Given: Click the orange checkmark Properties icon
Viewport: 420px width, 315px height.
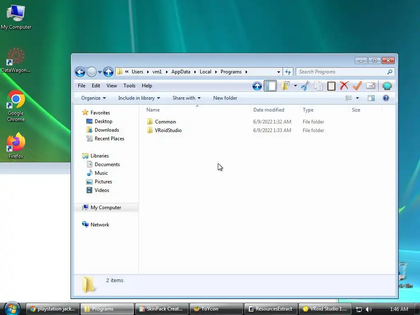Looking at the screenshot, I should click(357, 86).
